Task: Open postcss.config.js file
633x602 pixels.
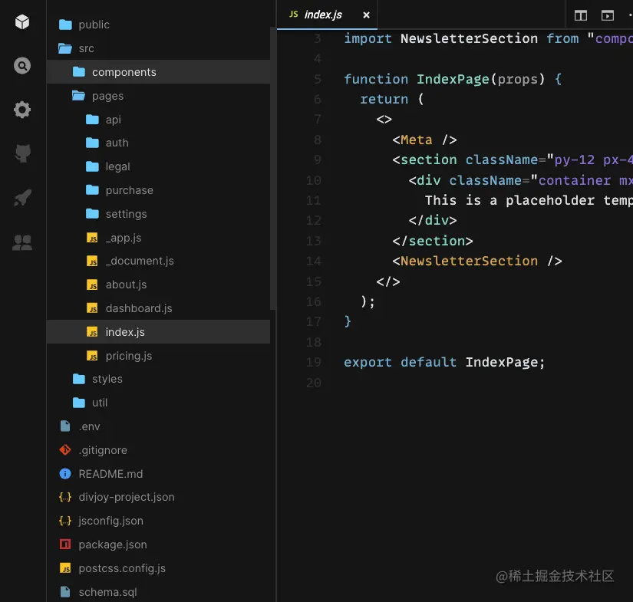Action: pos(158,568)
